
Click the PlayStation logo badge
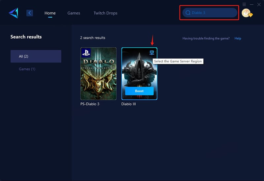tap(86, 53)
